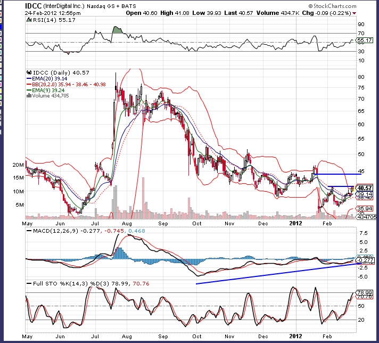Click the RSI(14) 55.17 indicator label
This screenshot has width=379, height=343.
[x=54, y=20]
